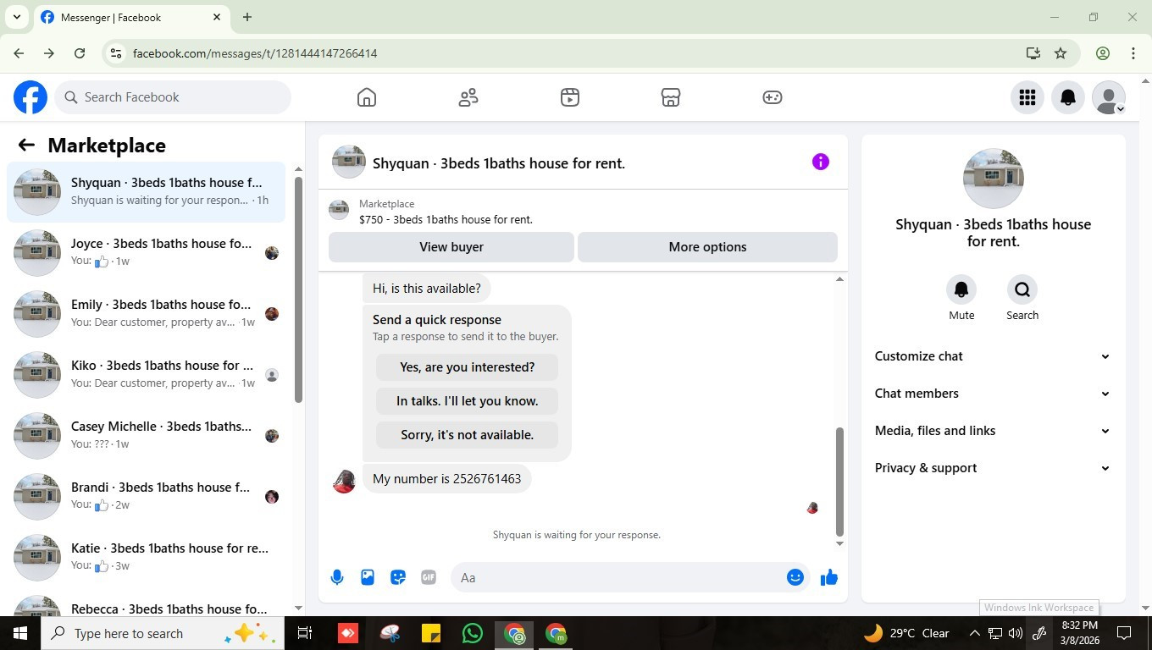Send quick reply 'Yes, are you interested?'
The image size is (1152, 650).
click(x=467, y=367)
